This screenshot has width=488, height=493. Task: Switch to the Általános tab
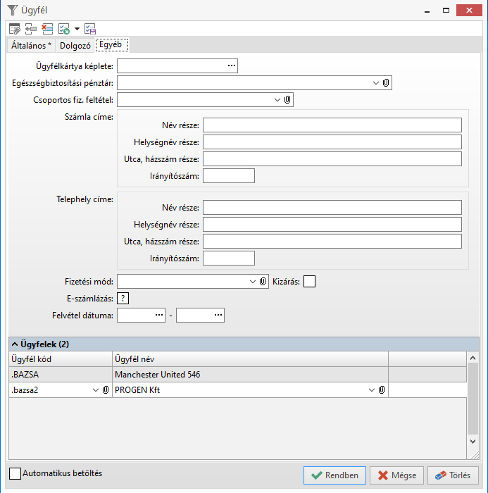[31, 46]
